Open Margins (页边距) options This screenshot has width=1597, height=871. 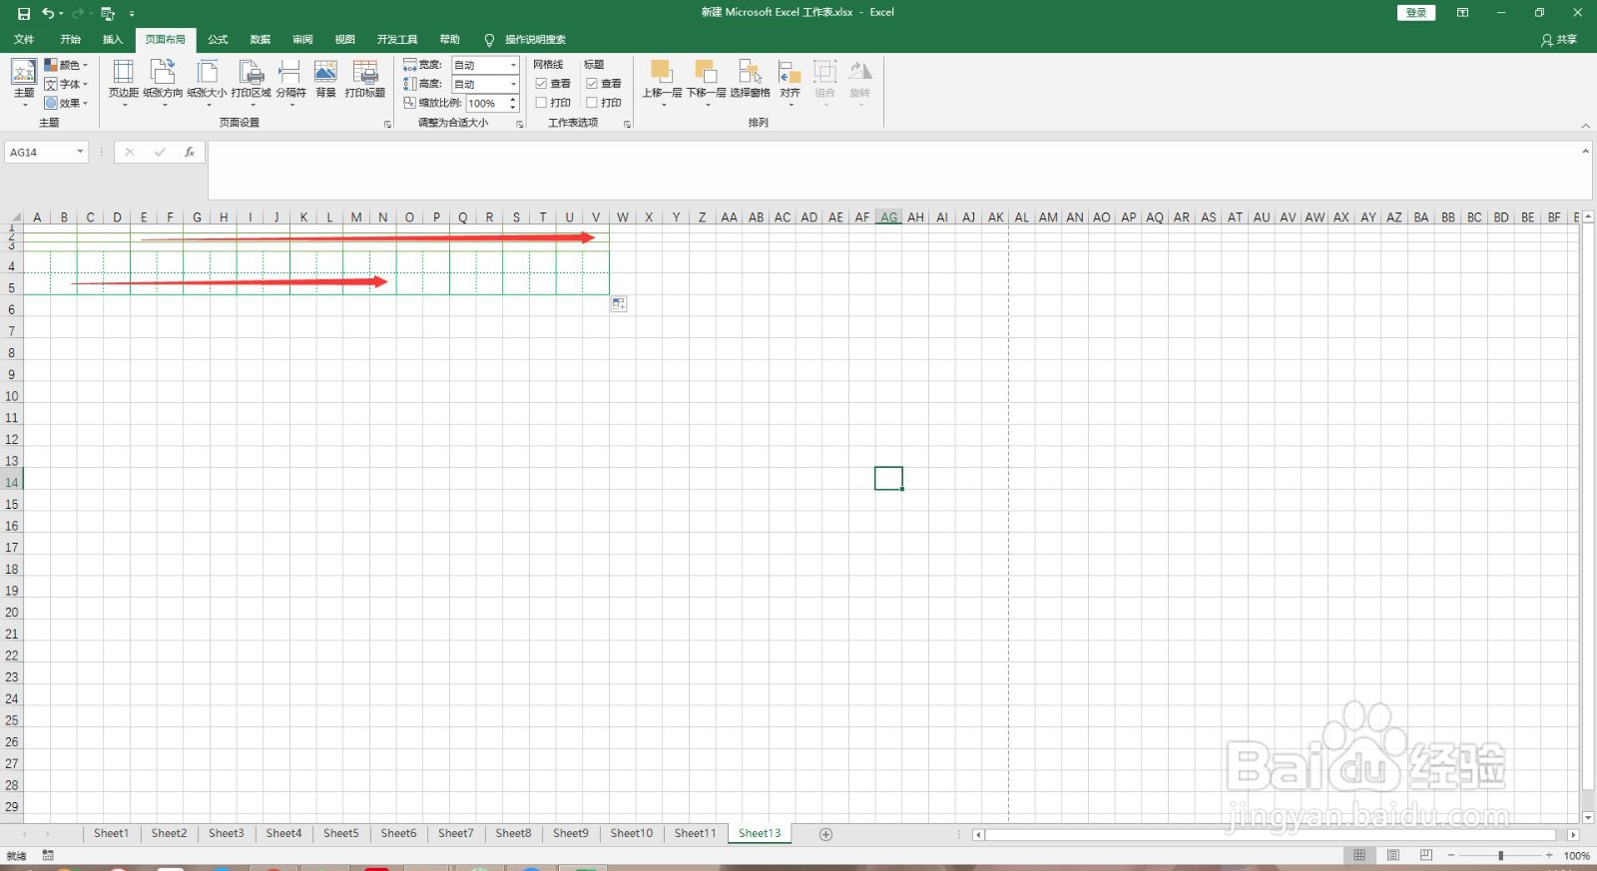[124, 83]
